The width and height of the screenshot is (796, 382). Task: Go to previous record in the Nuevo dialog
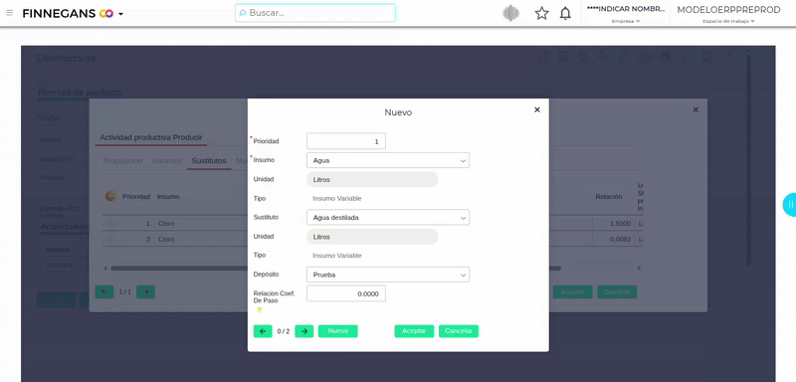[x=263, y=331]
